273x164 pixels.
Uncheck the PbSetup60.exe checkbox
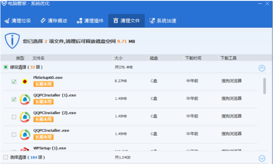[x=14, y=81]
